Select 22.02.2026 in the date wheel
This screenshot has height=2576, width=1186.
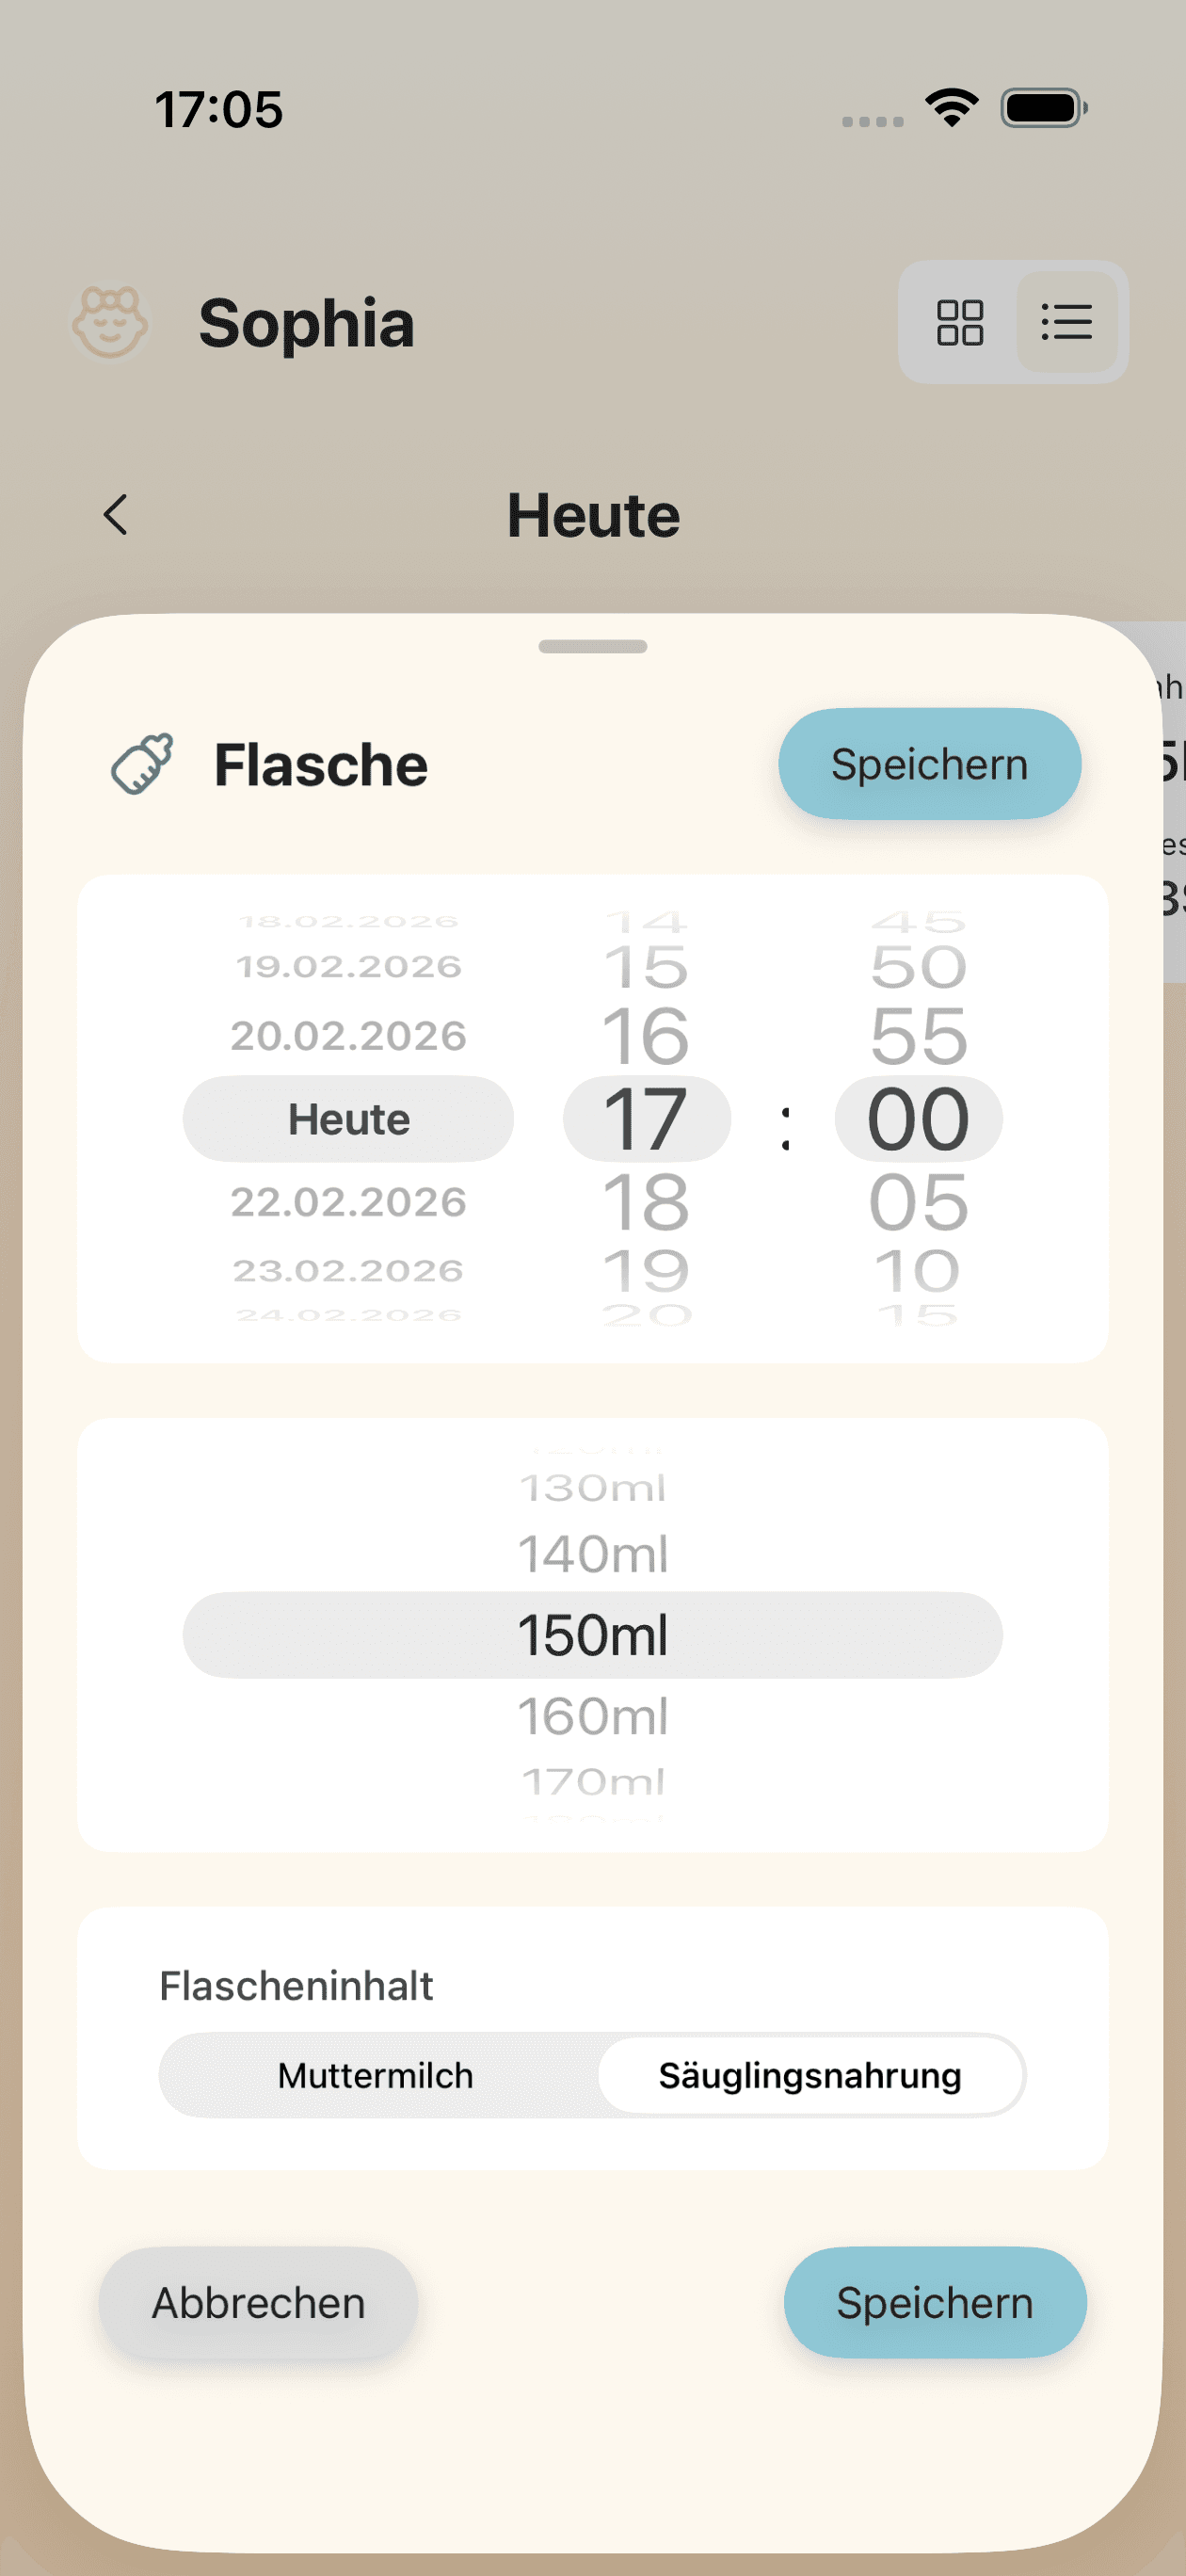(347, 1201)
